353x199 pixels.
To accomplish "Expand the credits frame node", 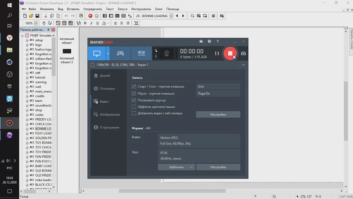I will [x=27, y=96].
